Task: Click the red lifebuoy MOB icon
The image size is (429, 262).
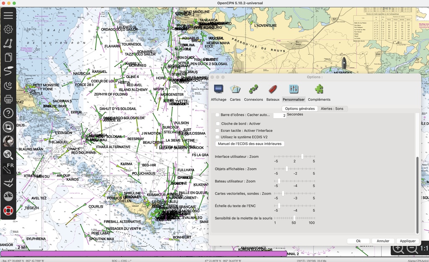Action: 8,211
